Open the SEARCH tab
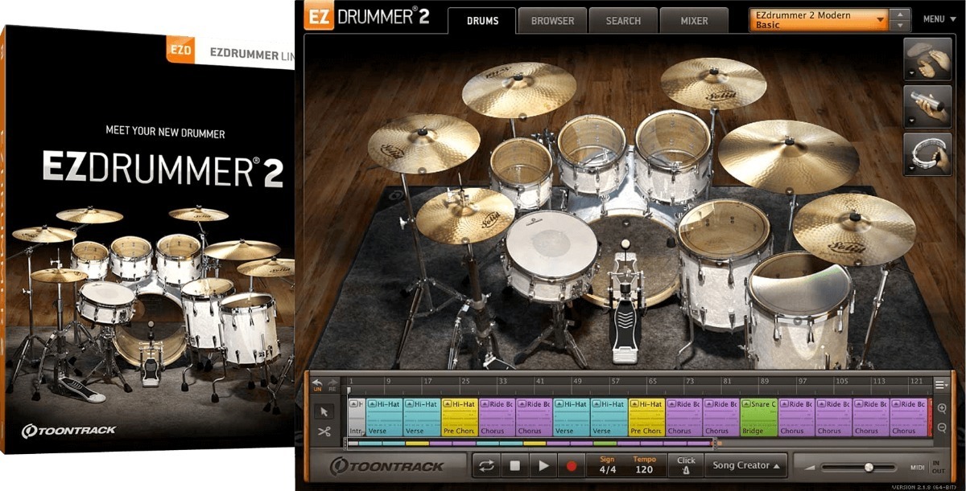The height and width of the screenshot is (491, 966). pos(623,21)
